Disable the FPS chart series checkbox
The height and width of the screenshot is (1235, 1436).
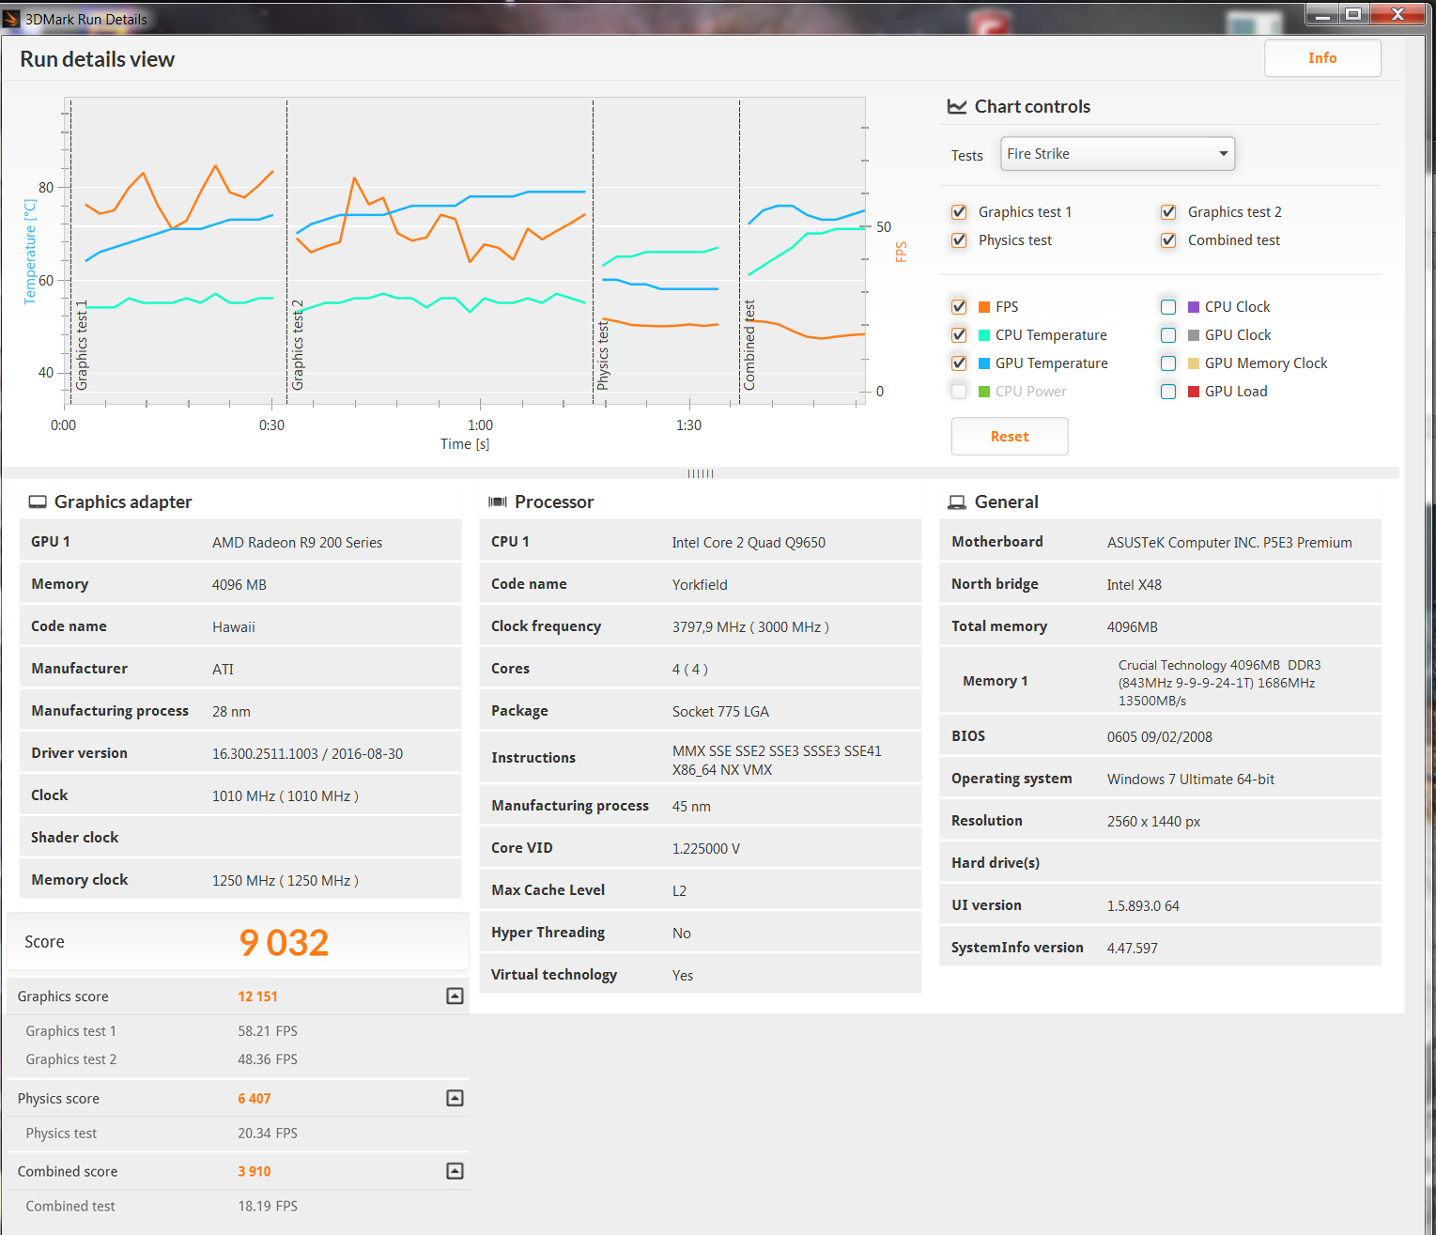tap(959, 307)
